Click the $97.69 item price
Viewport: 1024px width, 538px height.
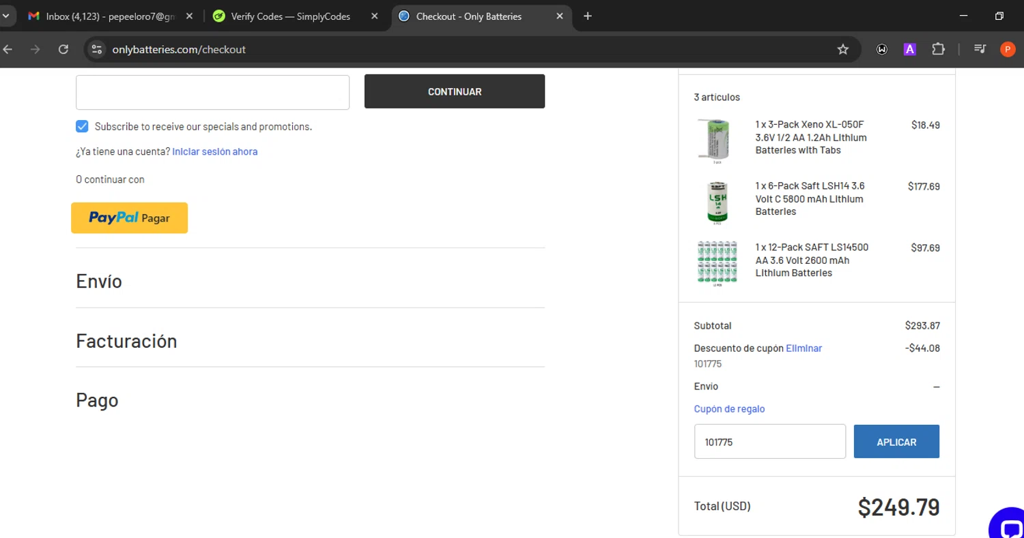(x=926, y=248)
